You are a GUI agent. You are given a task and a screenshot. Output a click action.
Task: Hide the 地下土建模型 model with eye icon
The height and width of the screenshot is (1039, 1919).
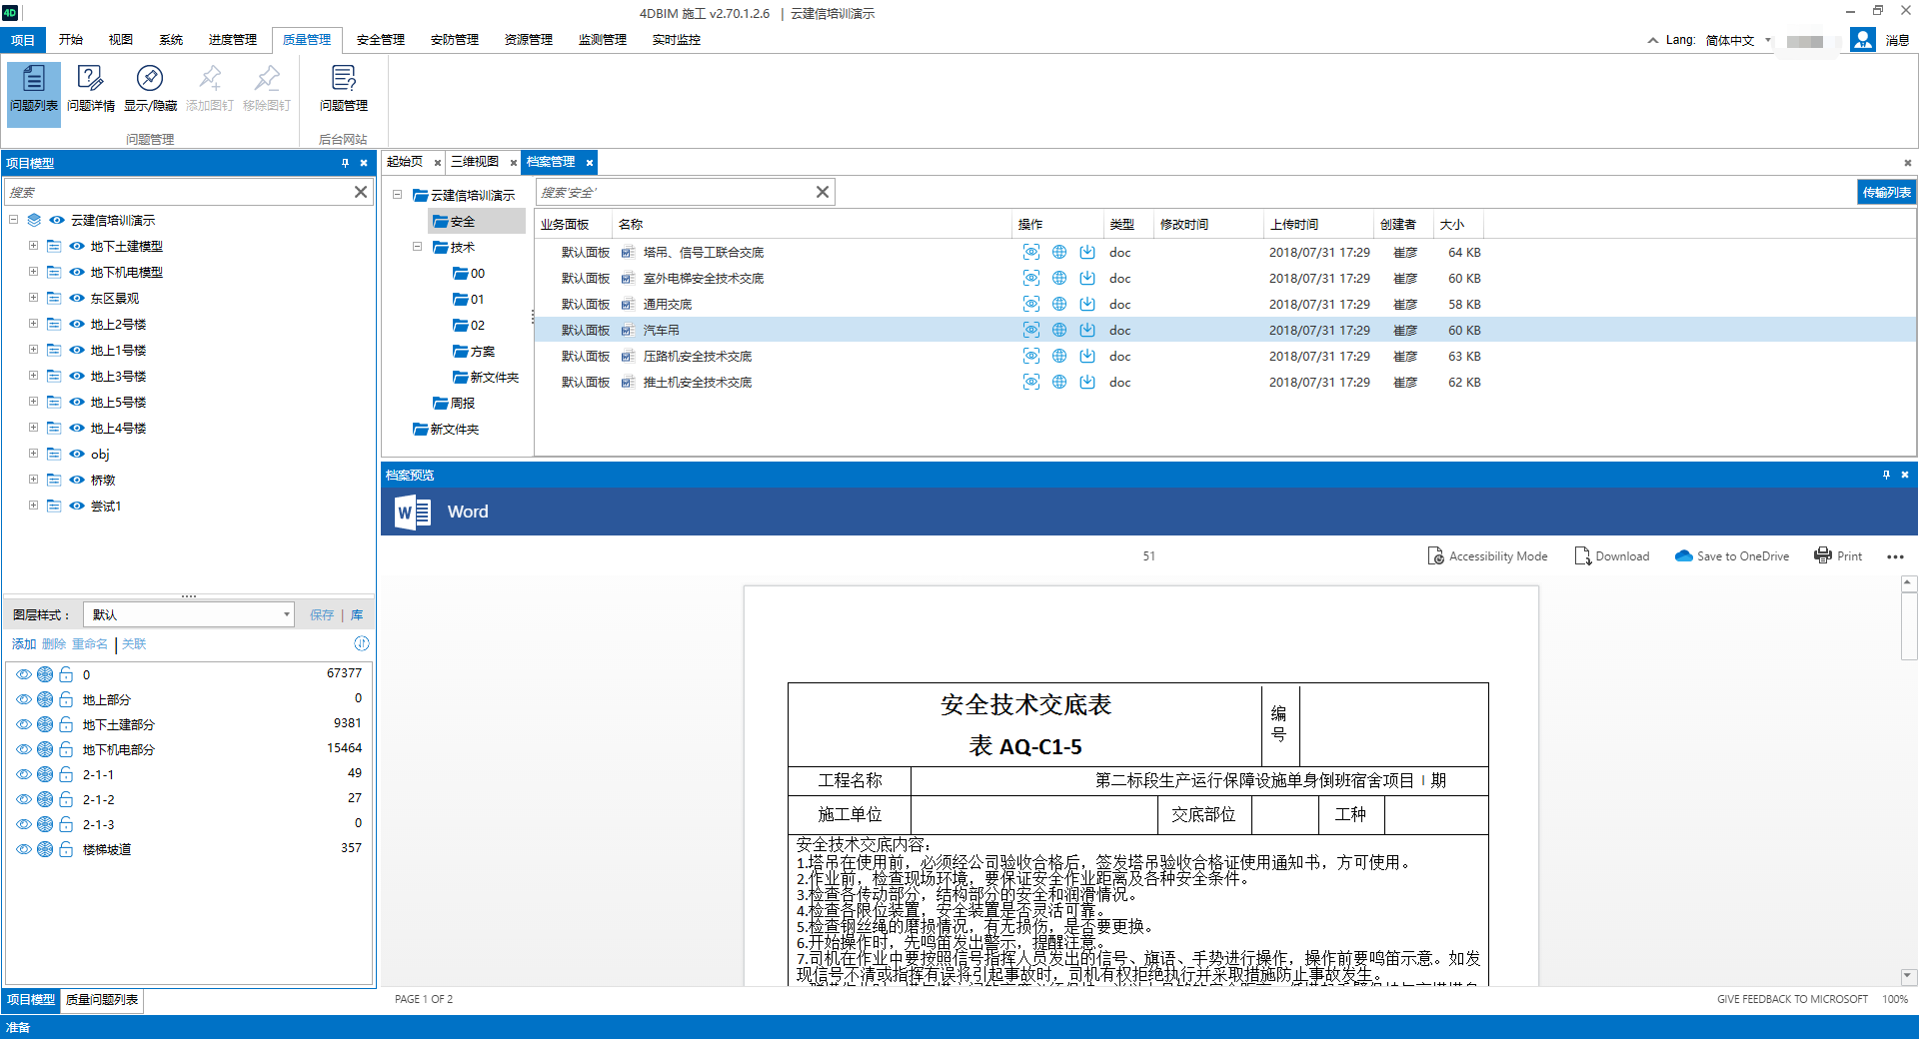77,247
